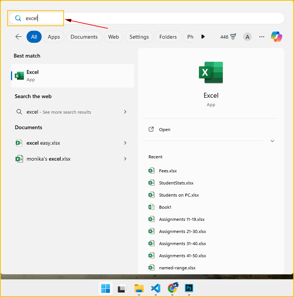Click the back arrow in search panel
This screenshot has height=297, width=294.
pyautogui.click(x=18, y=37)
